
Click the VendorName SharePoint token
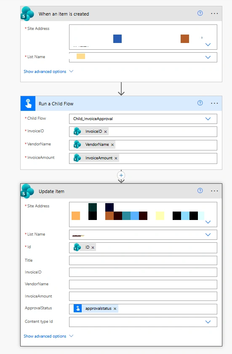(x=94, y=145)
